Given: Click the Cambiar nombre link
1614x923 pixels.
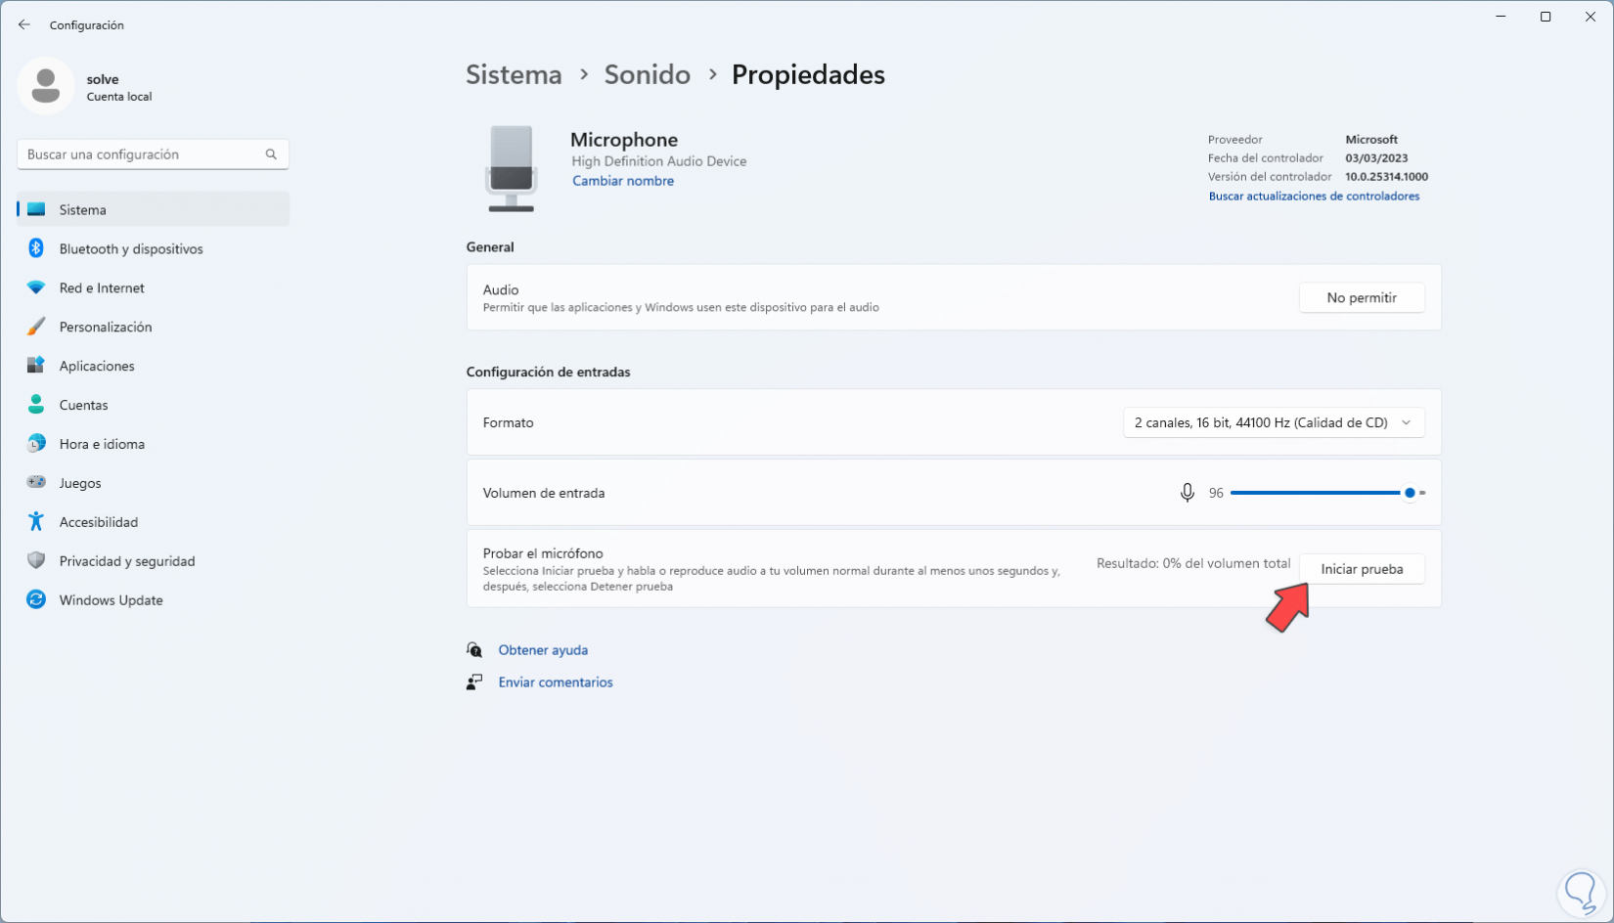Looking at the screenshot, I should (623, 181).
